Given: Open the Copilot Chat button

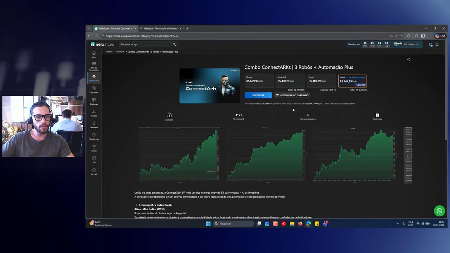Looking at the screenshot, I should (x=440, y=36).
